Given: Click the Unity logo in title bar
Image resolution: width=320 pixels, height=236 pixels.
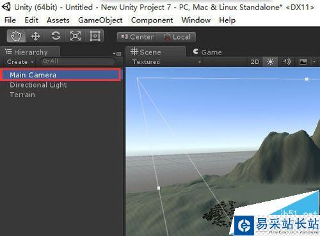Looking at the screenshot, I should click(6, 7).
